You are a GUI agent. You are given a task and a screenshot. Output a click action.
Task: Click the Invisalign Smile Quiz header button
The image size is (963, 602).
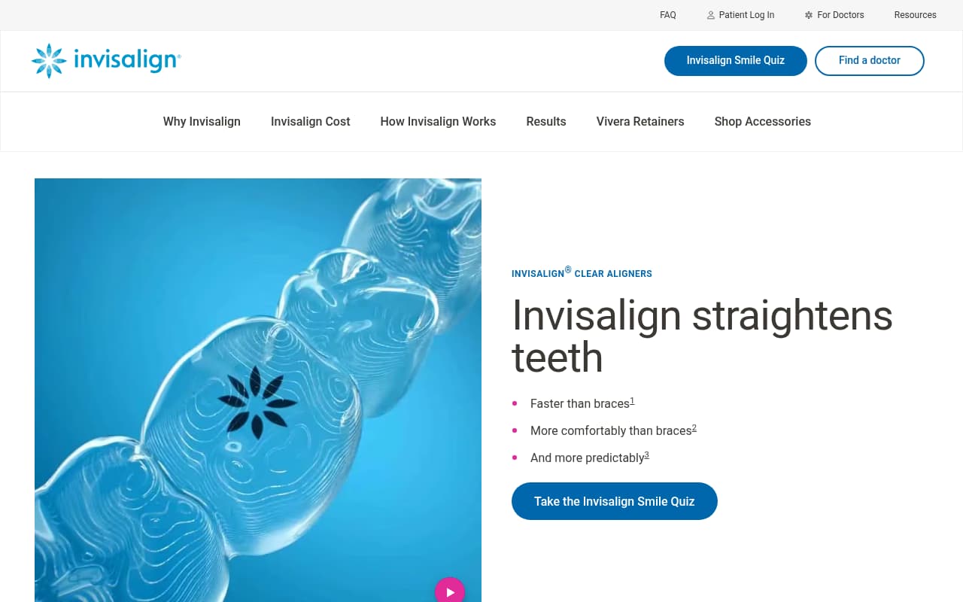point(736,61)
